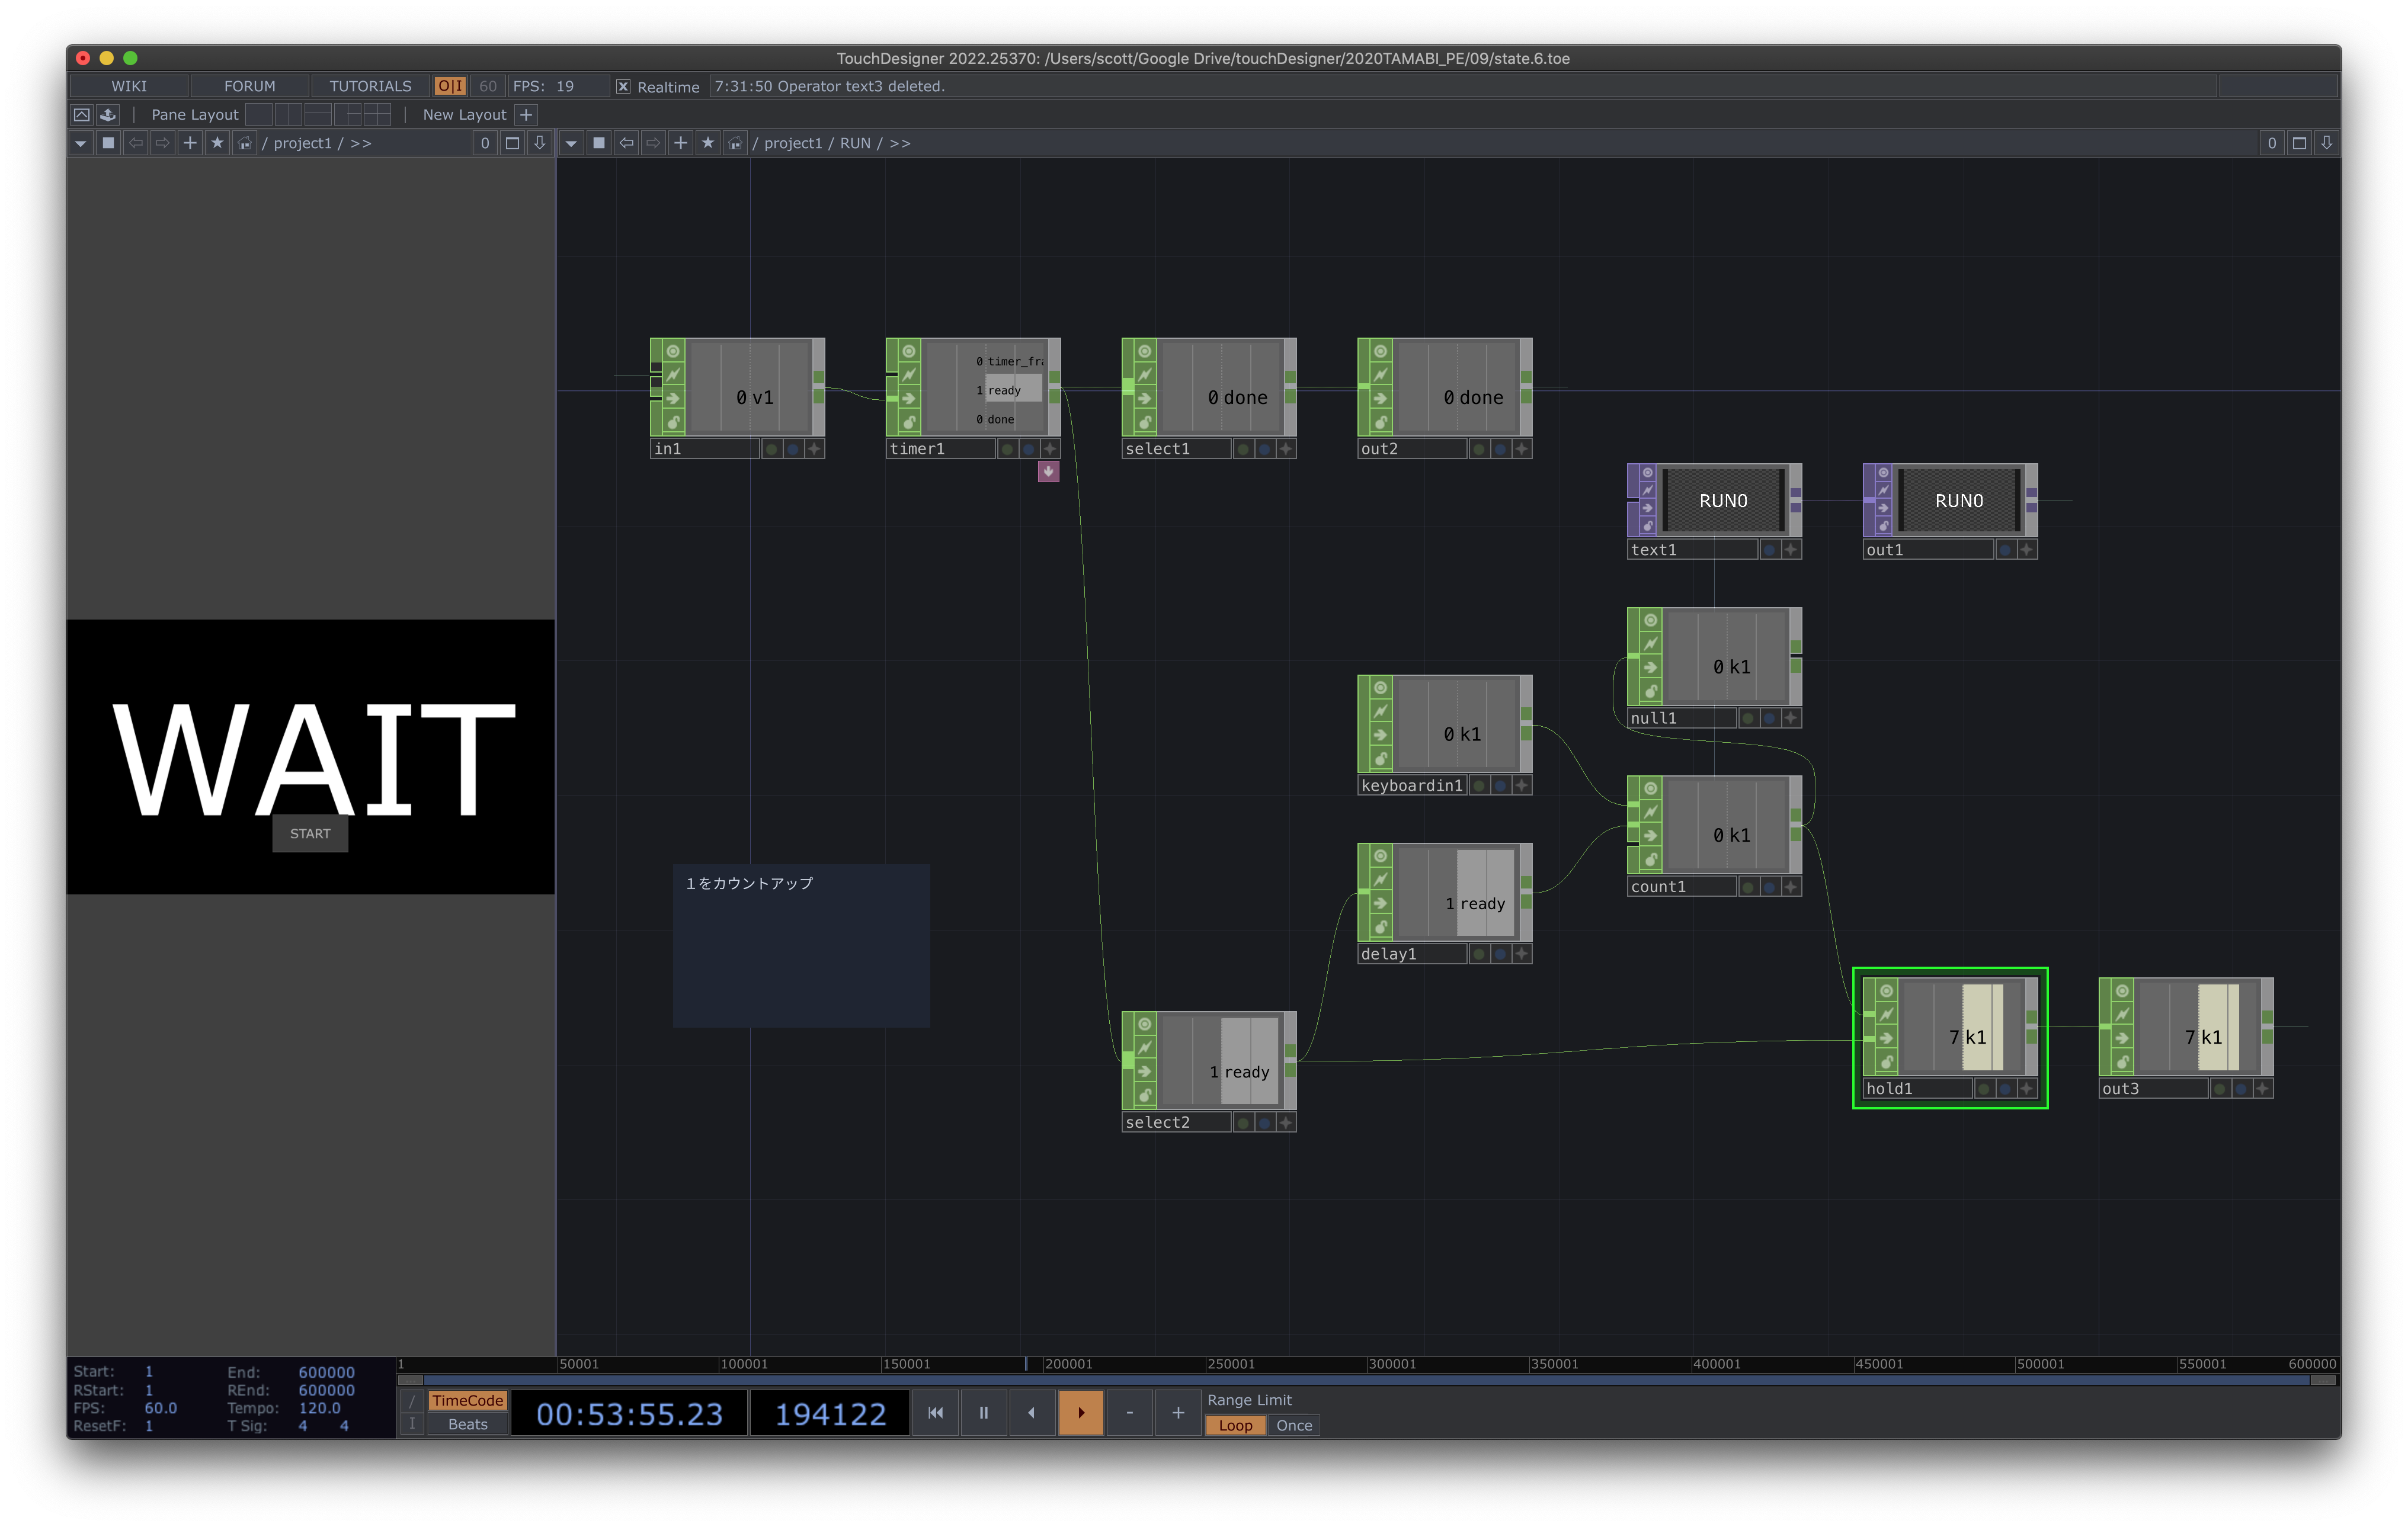
Task: Click the play forward button
Action: 1080,1412
